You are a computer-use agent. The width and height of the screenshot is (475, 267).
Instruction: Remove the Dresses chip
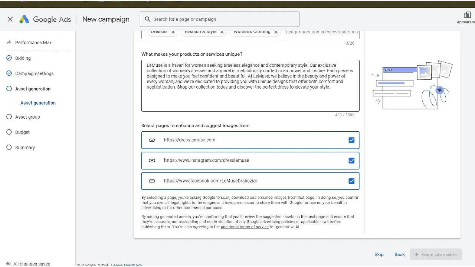173,32
